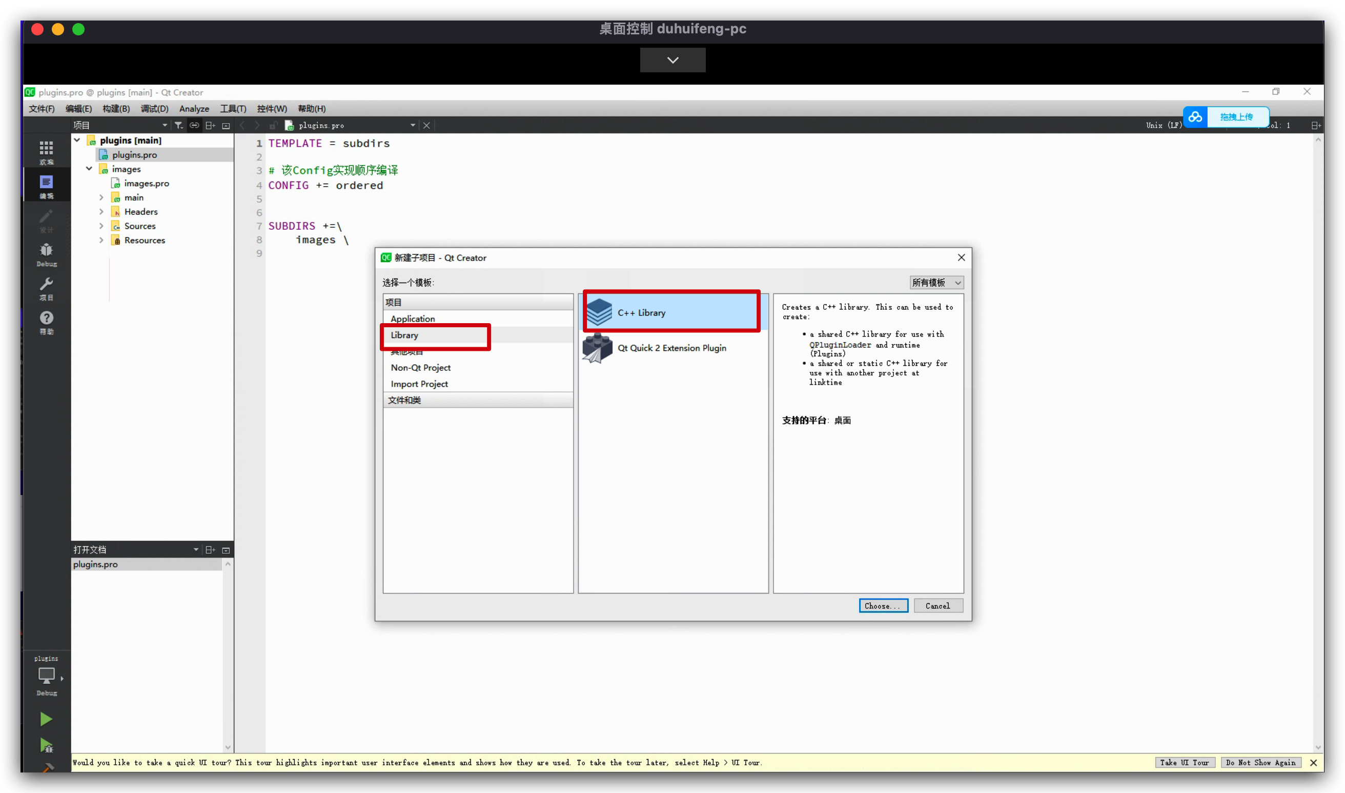Screen dimensions: 1345x793
Task: Select Non-Qt Project category
Action: [477, 368]
